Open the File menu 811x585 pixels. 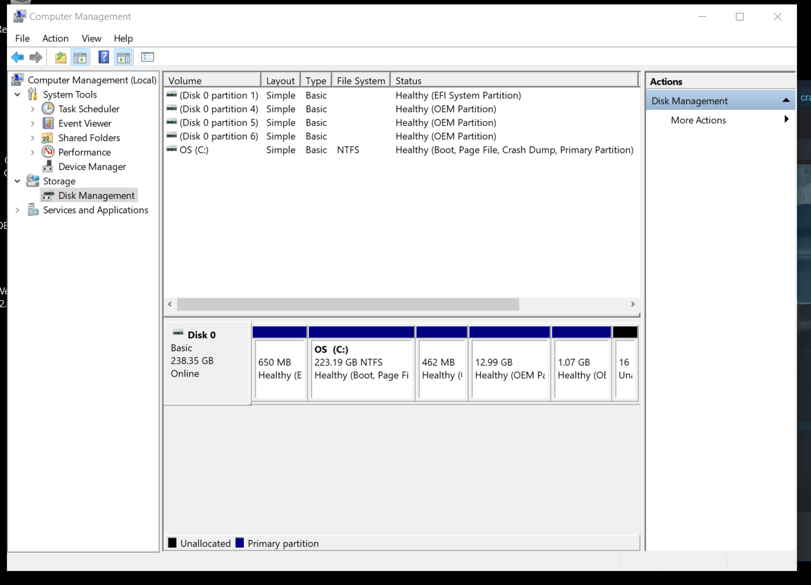tap(22, 38)
